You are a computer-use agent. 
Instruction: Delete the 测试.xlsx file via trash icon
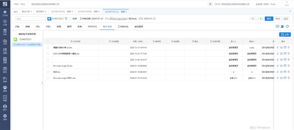click(288, 72)
